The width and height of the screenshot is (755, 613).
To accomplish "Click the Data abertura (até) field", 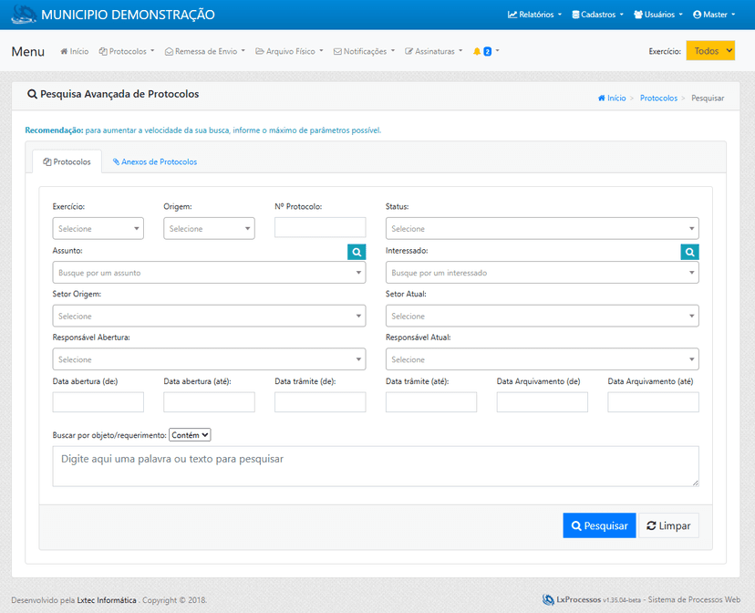I will (x=209, y=402).
